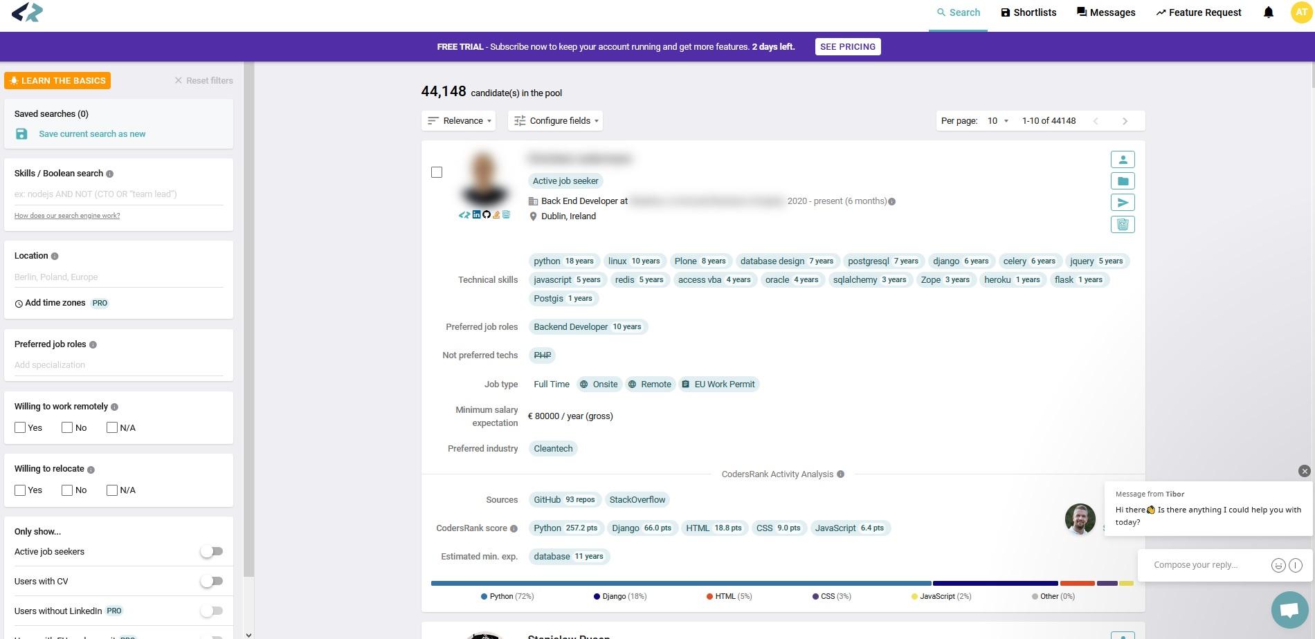Open emoji picker in chat reply
Image resolution: width=1315 pixels, height=639 pixels.
click(1278, 565)
